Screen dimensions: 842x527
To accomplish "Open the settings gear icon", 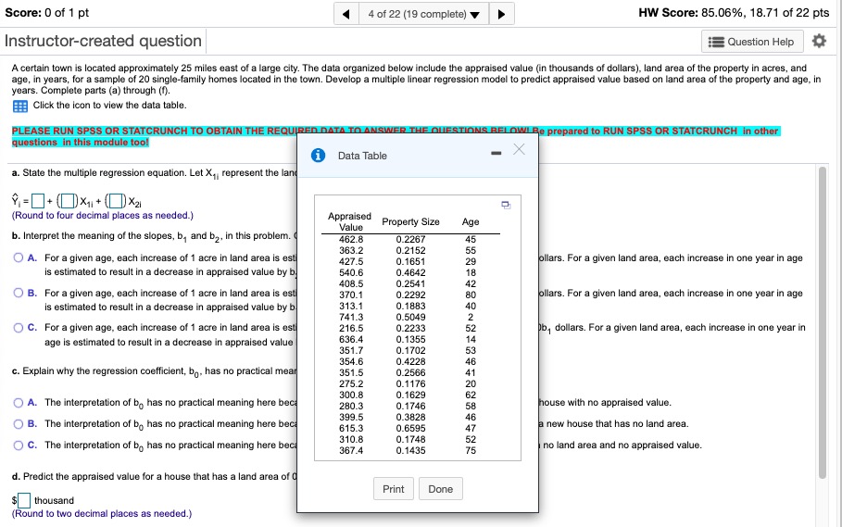I will click(819, 41).
